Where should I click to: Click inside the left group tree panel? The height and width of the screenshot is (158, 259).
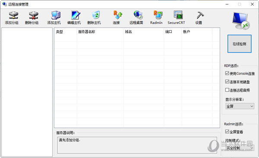tap(27, 92)
